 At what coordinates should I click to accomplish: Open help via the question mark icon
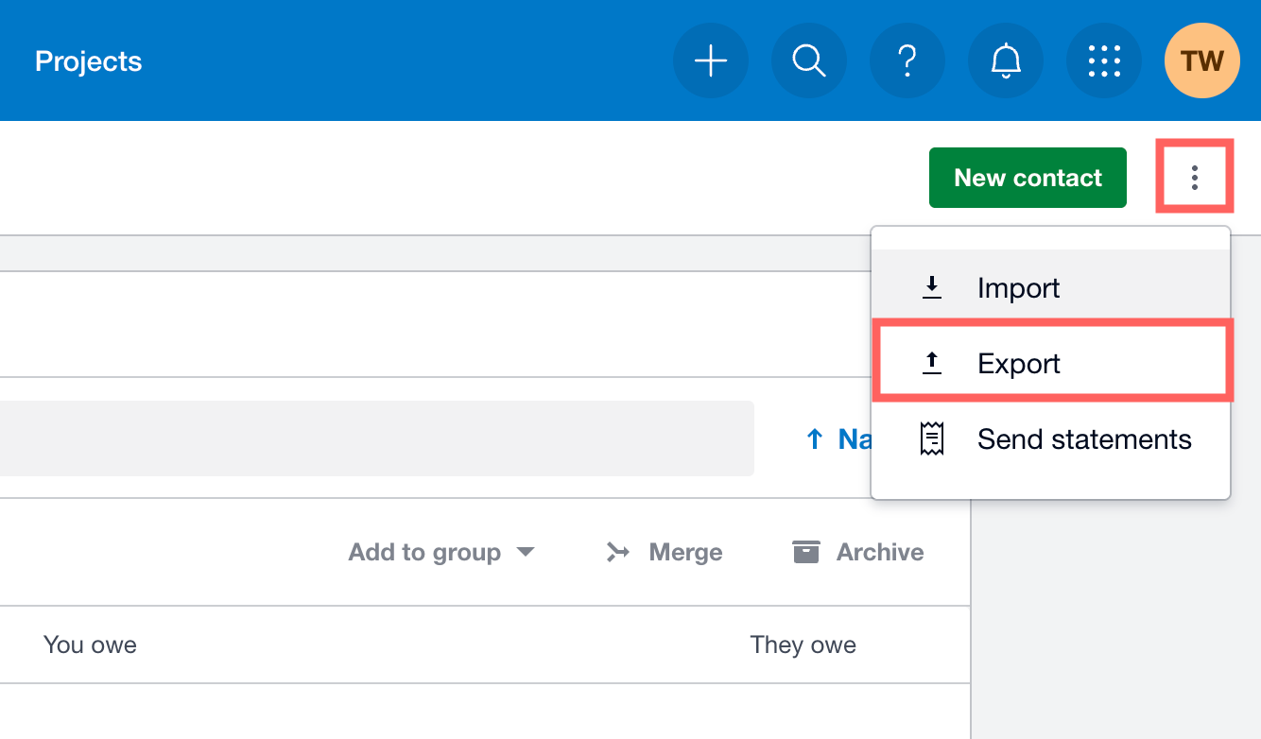coord(907,61)
